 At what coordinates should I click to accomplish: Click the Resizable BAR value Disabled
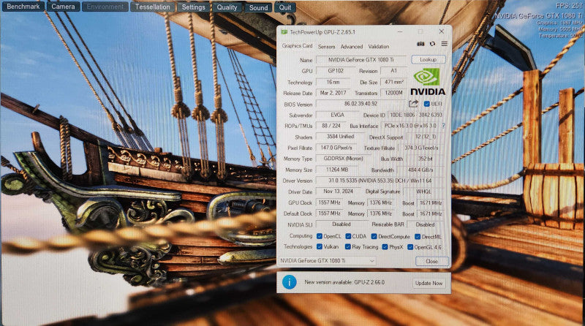click(426, 224)
